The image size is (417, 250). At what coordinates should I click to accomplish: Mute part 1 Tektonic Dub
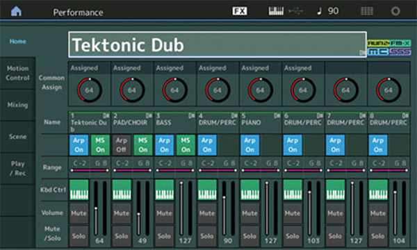[79, 213]
